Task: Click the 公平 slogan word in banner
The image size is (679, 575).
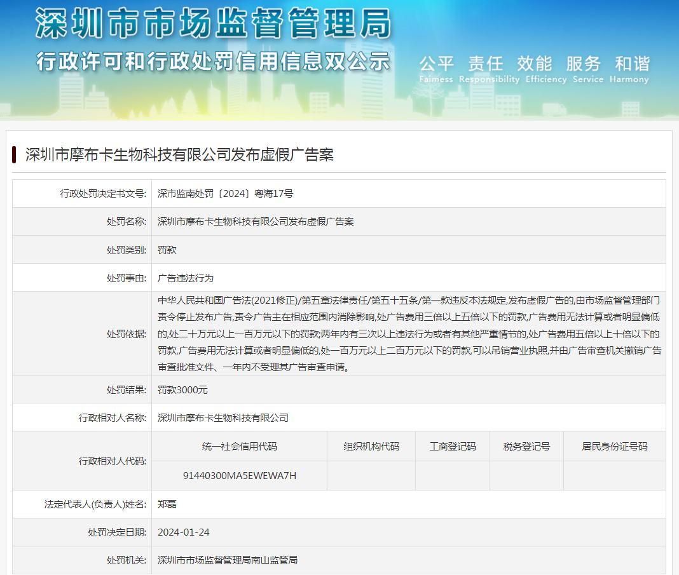Action: [436, 64]
